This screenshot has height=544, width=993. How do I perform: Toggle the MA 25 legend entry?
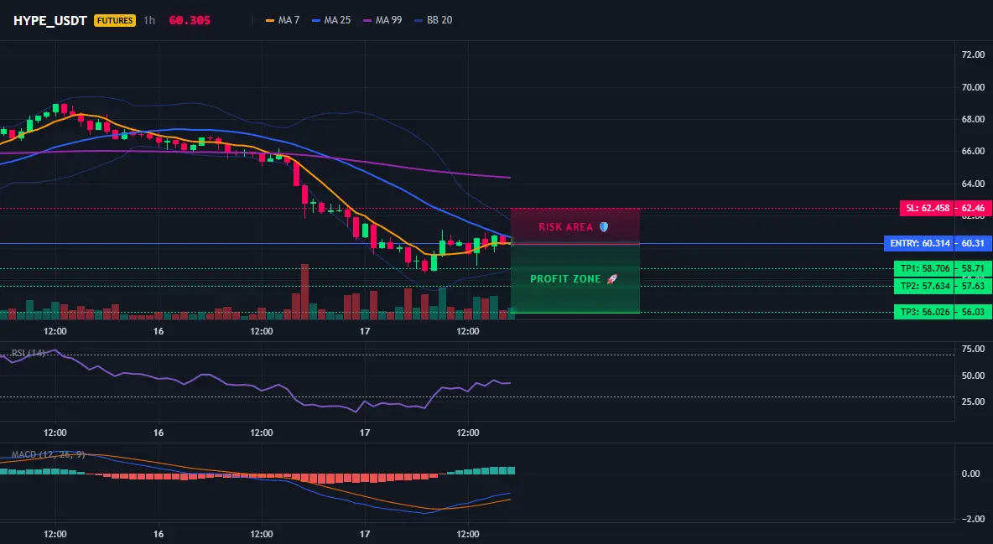click(x=331, y=20)
